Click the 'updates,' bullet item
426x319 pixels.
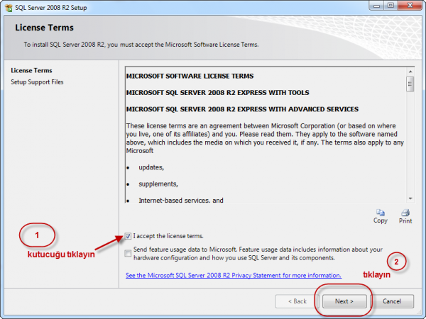[x=151, y=167]
